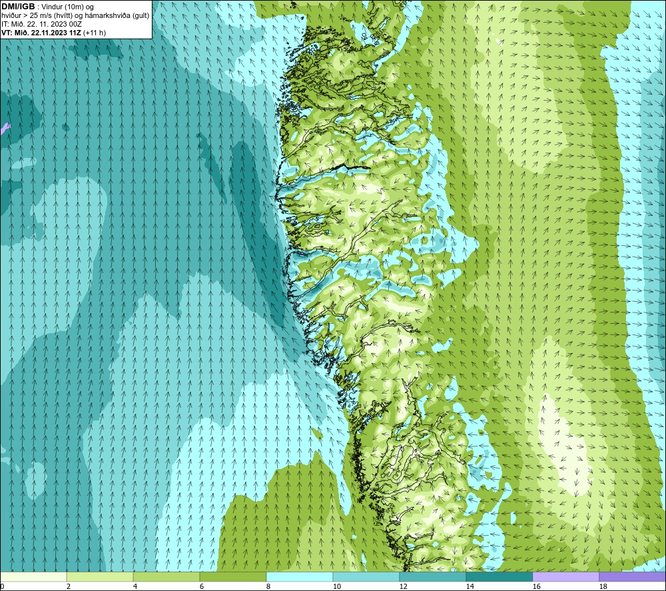
Task: Pick the pale cream 0–2 legend swatch
Action: (x=33, y=576)
